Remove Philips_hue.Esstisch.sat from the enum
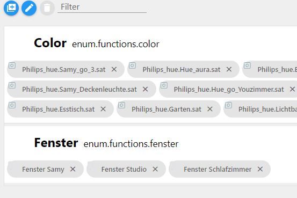Viewport: 297px width, 198px height. click(x=103, y=109)
